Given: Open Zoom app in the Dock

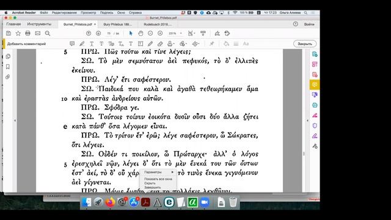Looking at the screenshot, I should click(205, 202).
